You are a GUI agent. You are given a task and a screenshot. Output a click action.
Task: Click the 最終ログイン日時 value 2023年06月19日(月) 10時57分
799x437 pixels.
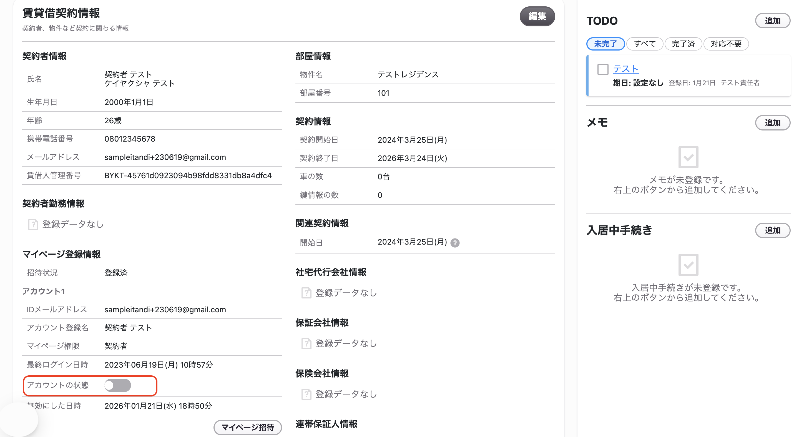point(159,365)
